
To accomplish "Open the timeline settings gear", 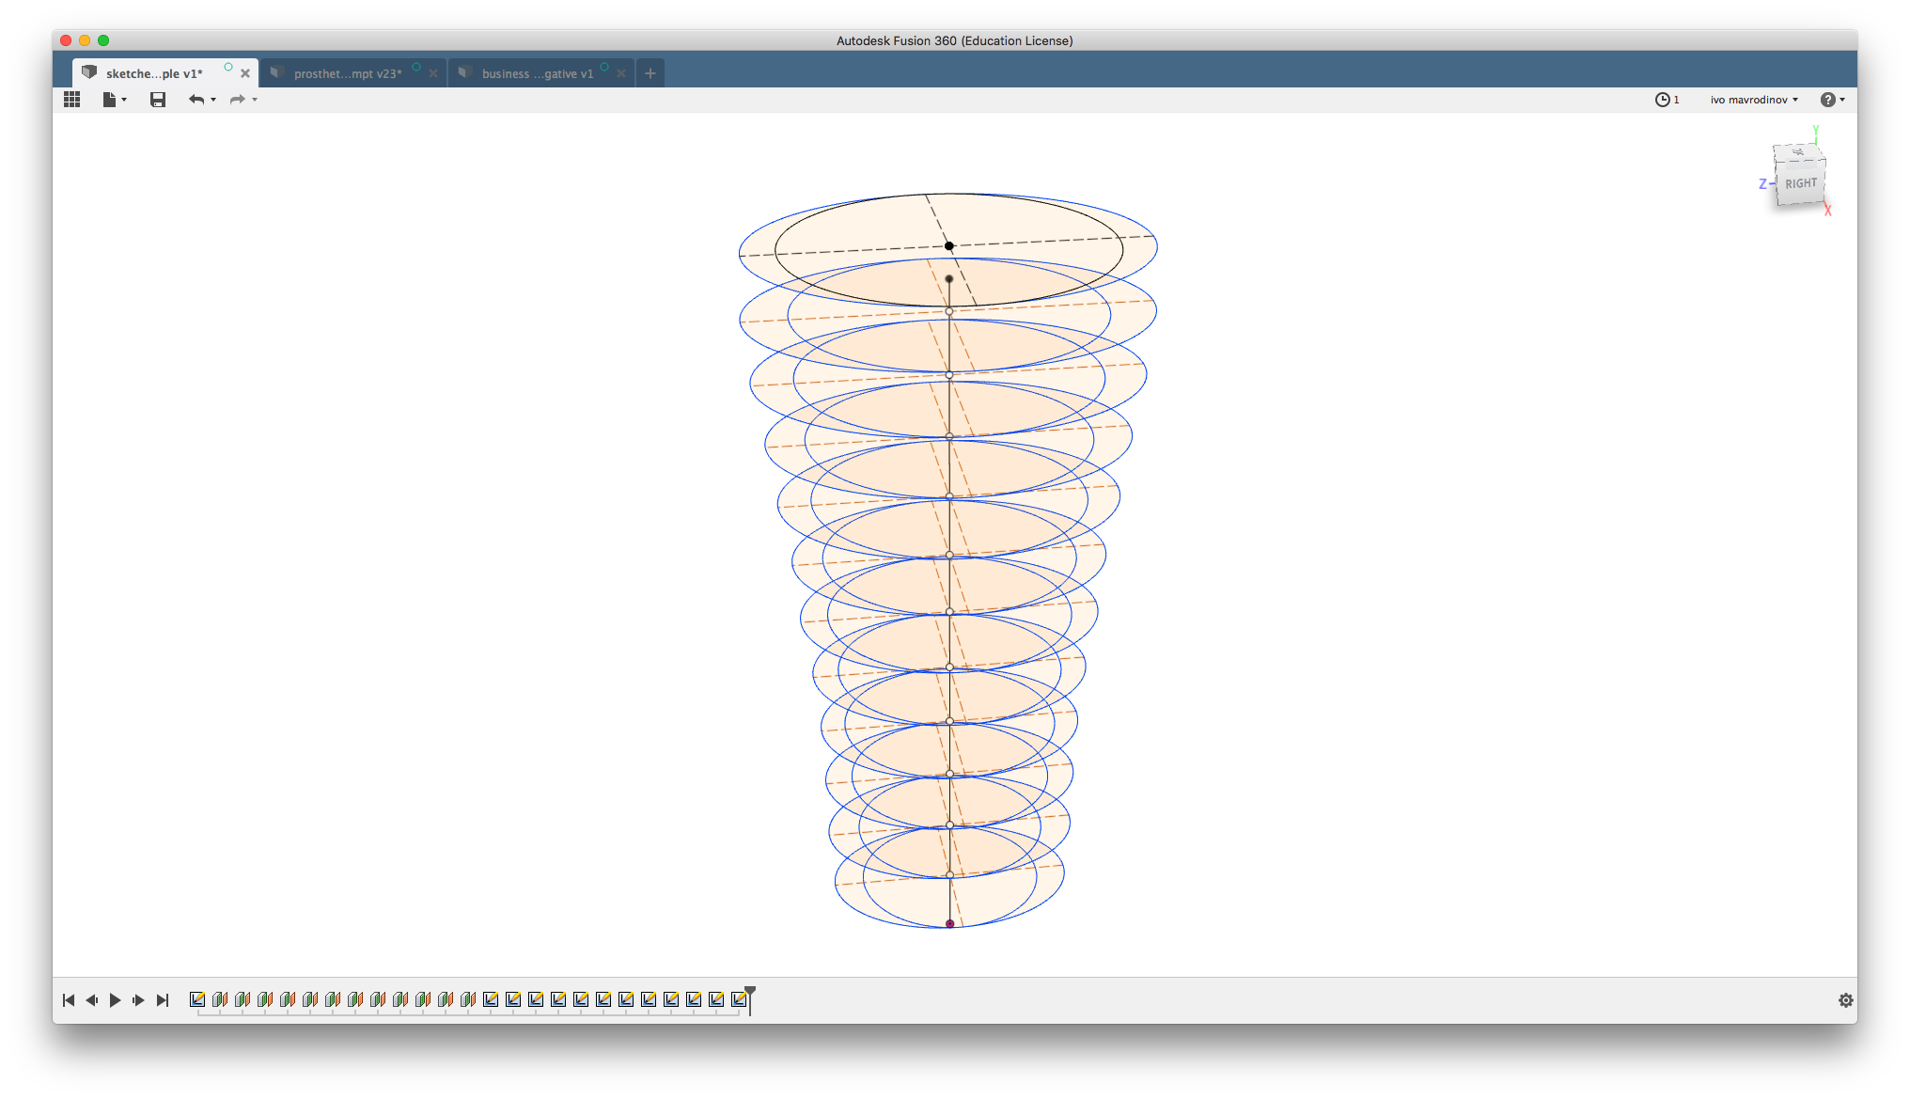I will tap(1846, 1000).
